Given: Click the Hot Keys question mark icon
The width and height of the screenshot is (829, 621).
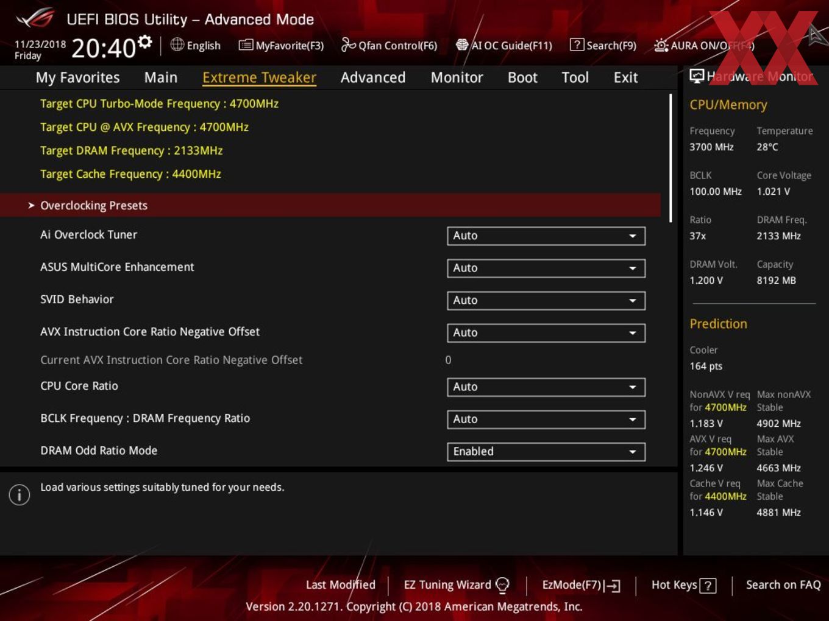Looking at the screenshot, I should point(708,586).
